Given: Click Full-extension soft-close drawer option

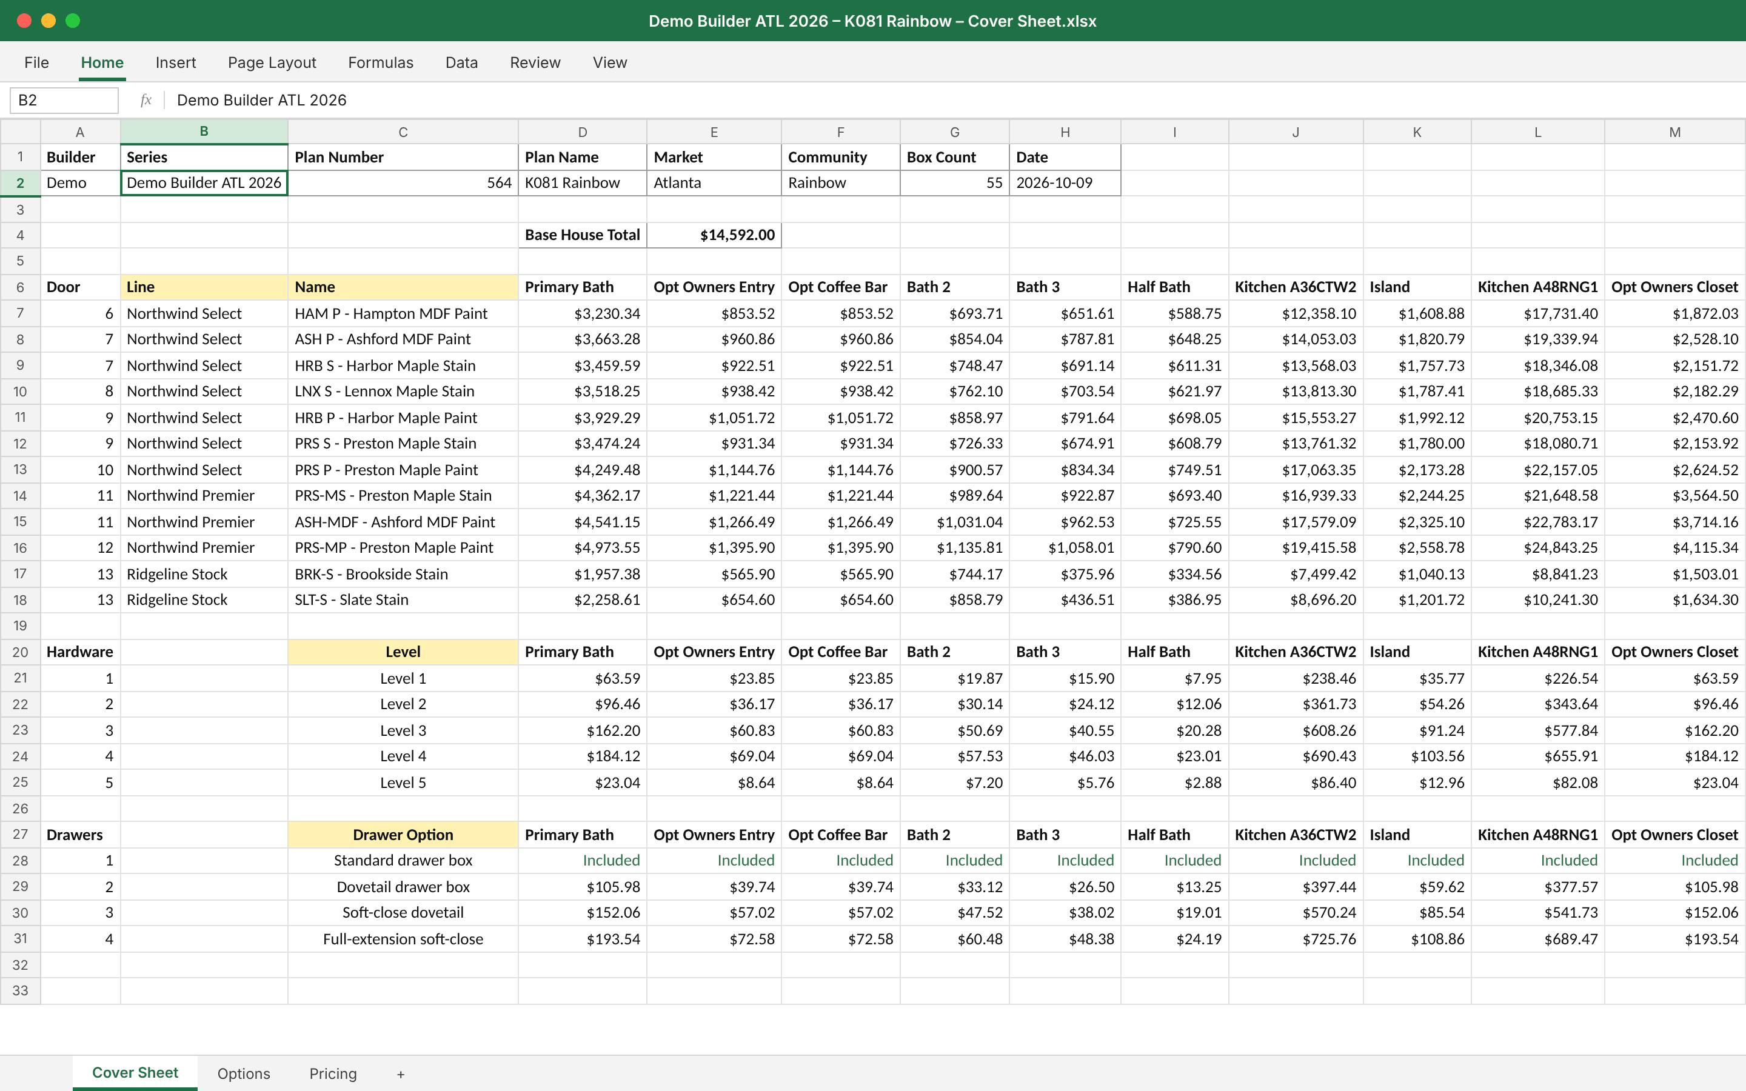Looking at the screenshot, I should (x=403, y=939).
